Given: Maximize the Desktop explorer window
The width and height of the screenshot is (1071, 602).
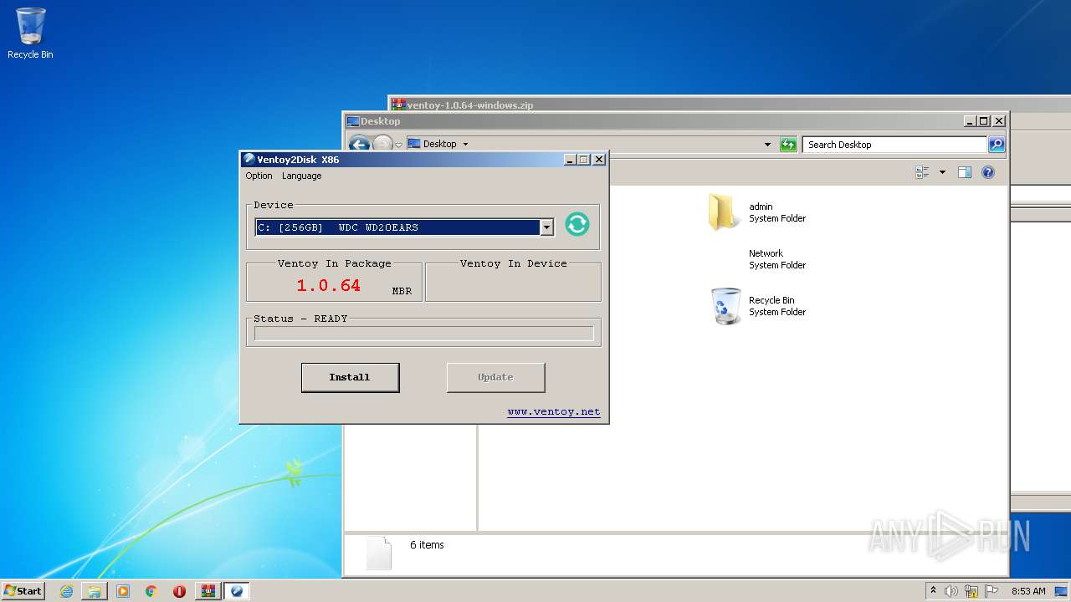Looking at the screenshot, I should 984,121.
